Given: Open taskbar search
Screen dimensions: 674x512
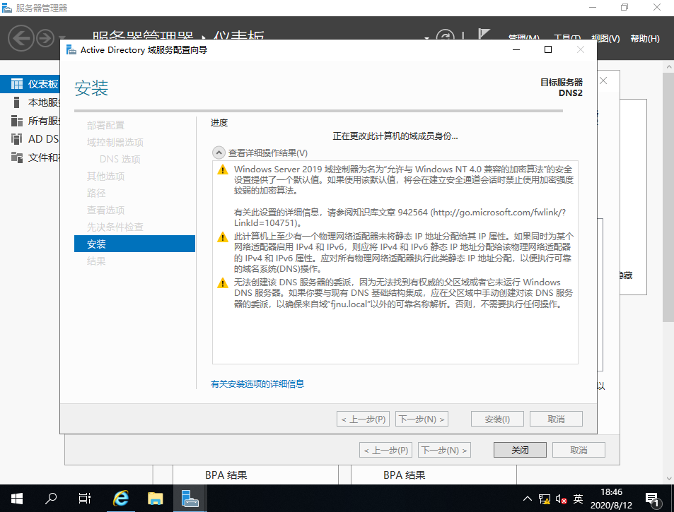Looking at the screenshot, I should [x=51, y=499].
